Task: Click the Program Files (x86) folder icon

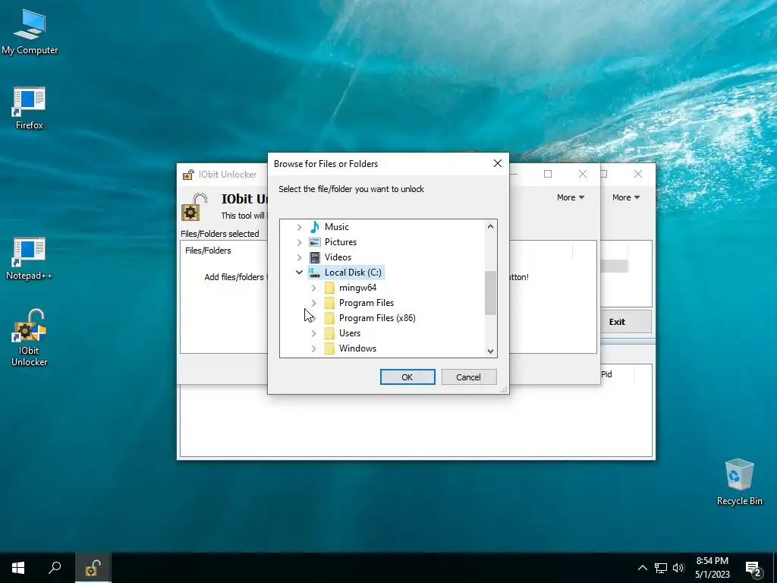Action: [329, 318]
